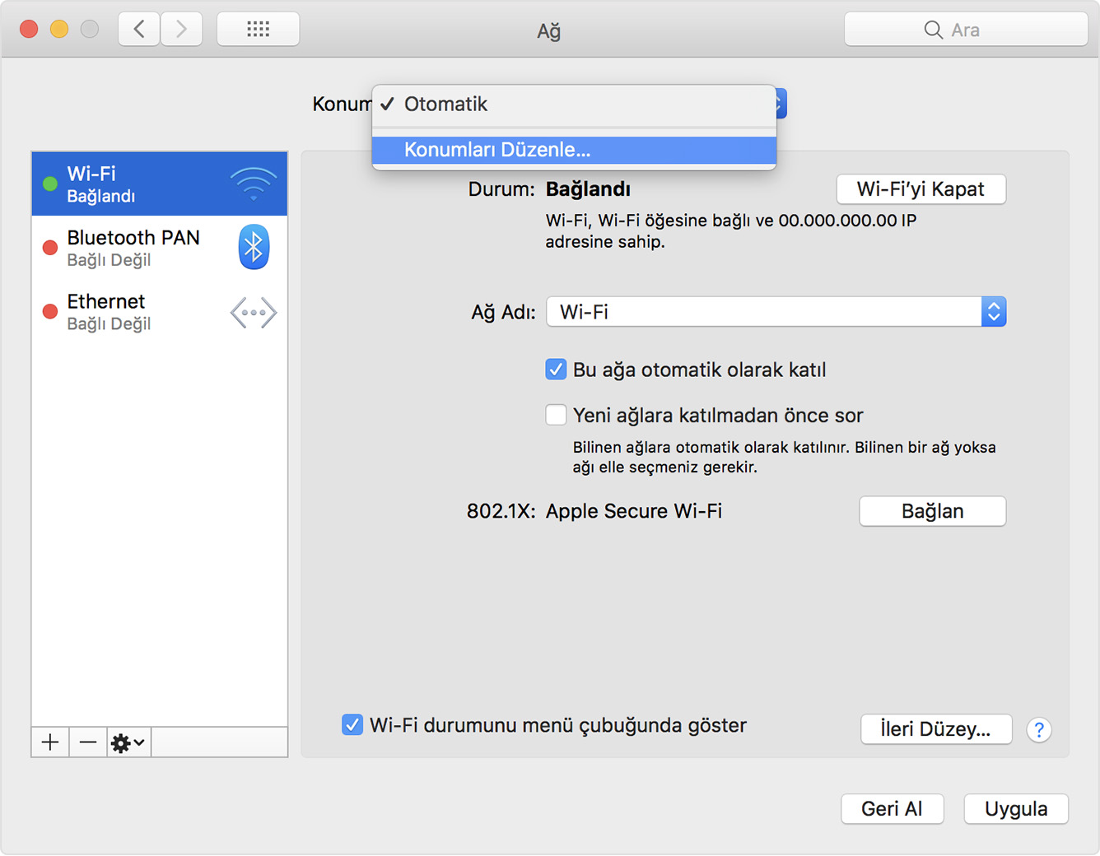Click the Wi-Fi'yi Kapat button

[x=921, y=189]
